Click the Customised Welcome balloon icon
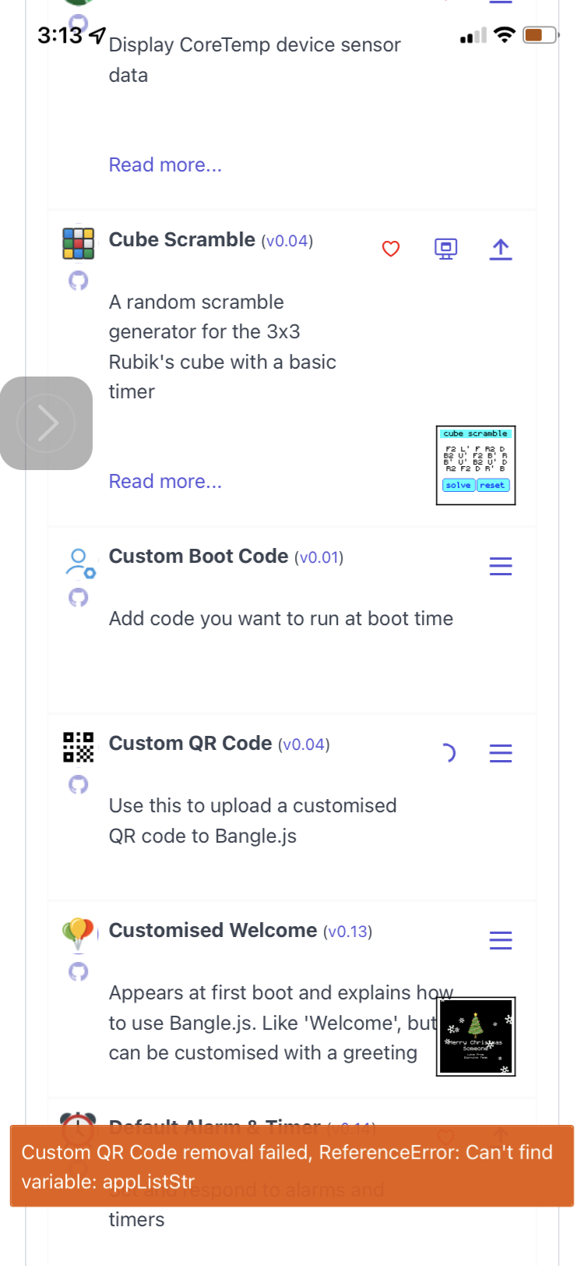The width and height of the screenshot is (584, 1266). coord(79,934)
